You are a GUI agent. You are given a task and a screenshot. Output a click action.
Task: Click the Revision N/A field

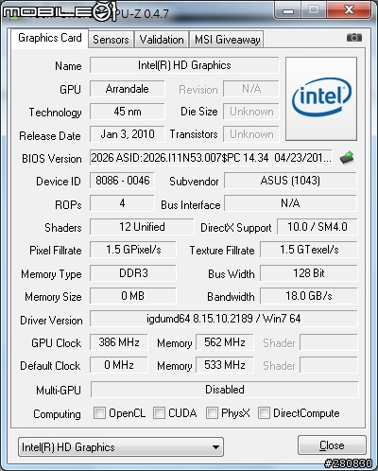(x=251, y=89)
